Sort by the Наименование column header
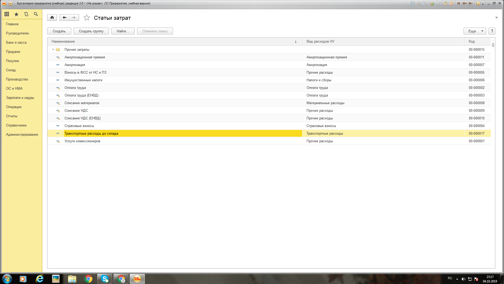The height and width of the screenshot is (284, 504). pyautogui.click(x=63, y=41)
